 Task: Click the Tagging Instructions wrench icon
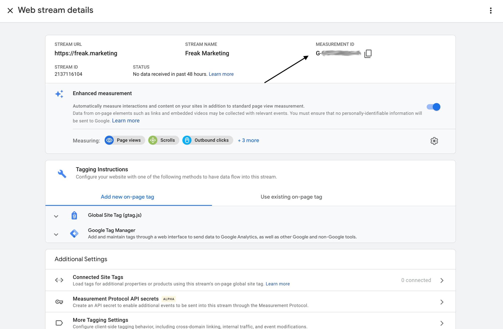(x=62, y=174)
